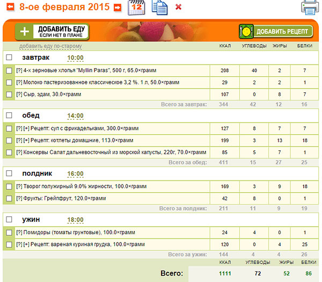This screenshot has width=322, height=282.
Task: Click the plate icon on Add Recipe
Action: (246, 32)
